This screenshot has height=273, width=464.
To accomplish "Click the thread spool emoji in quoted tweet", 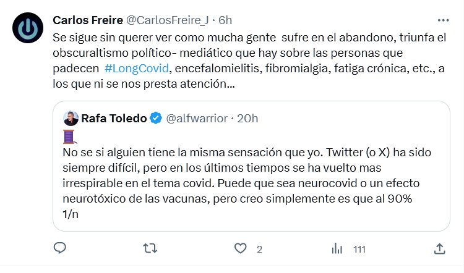I will [x=69, y=136].
